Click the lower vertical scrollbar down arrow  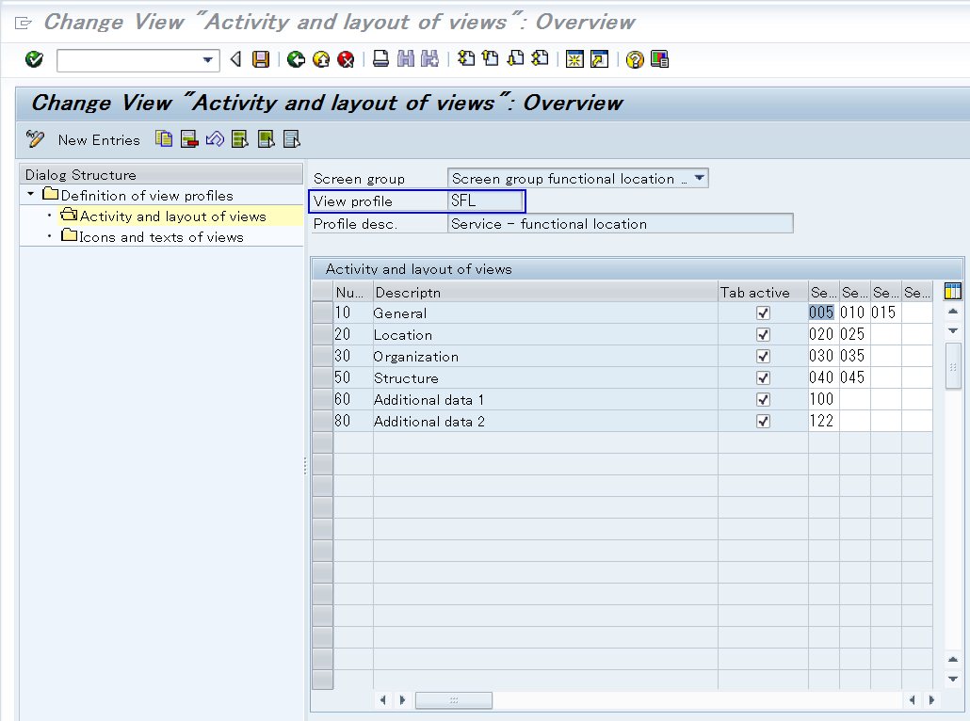coord(953,679)
